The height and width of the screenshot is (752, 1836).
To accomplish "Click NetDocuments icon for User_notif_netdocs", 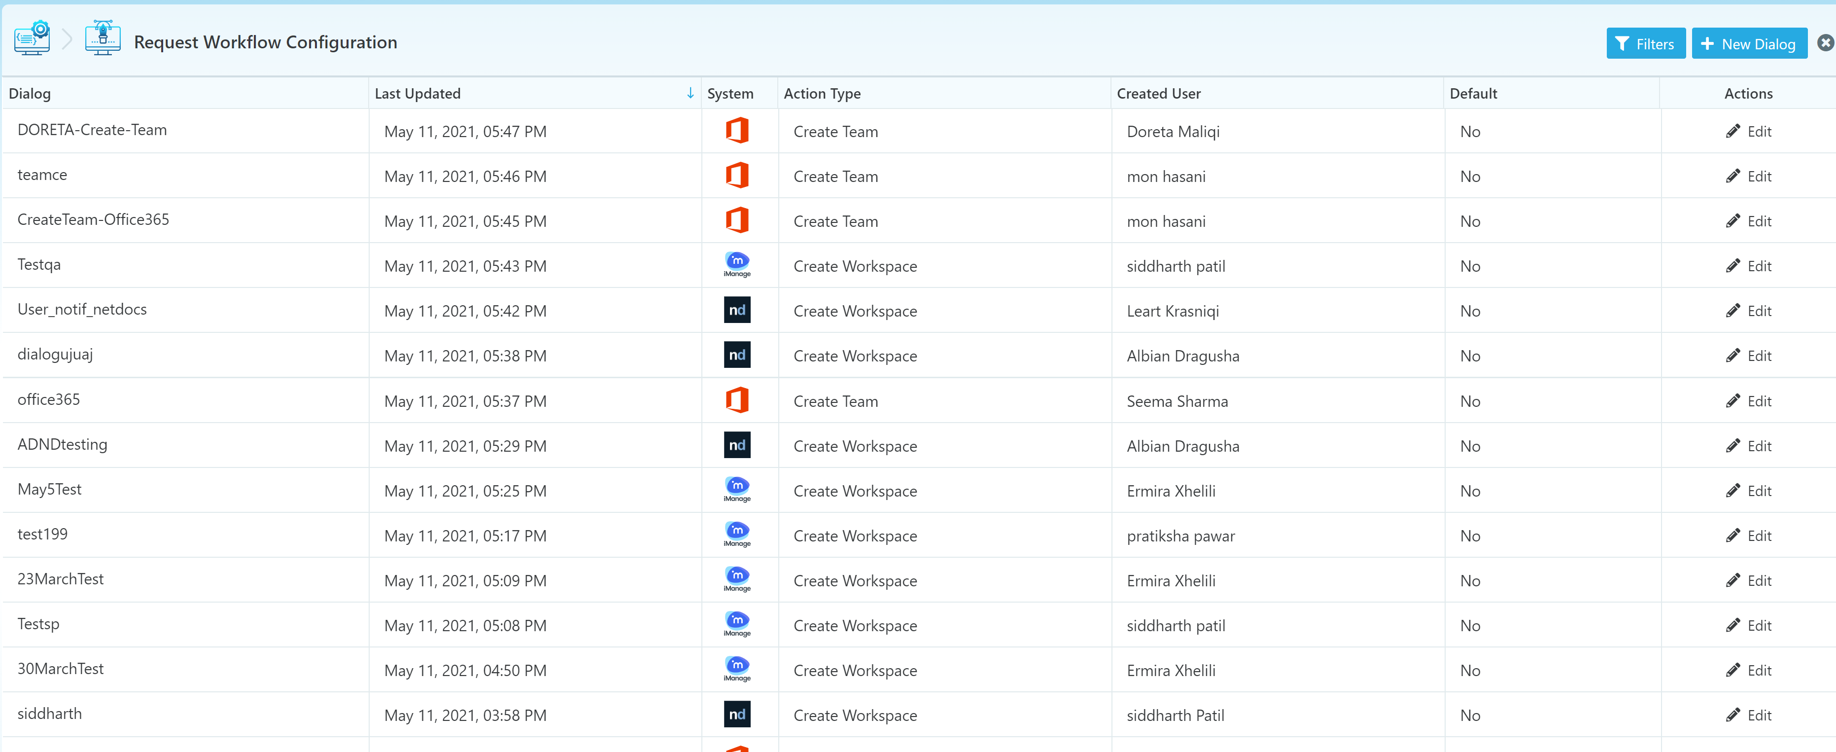I will 737,310.
